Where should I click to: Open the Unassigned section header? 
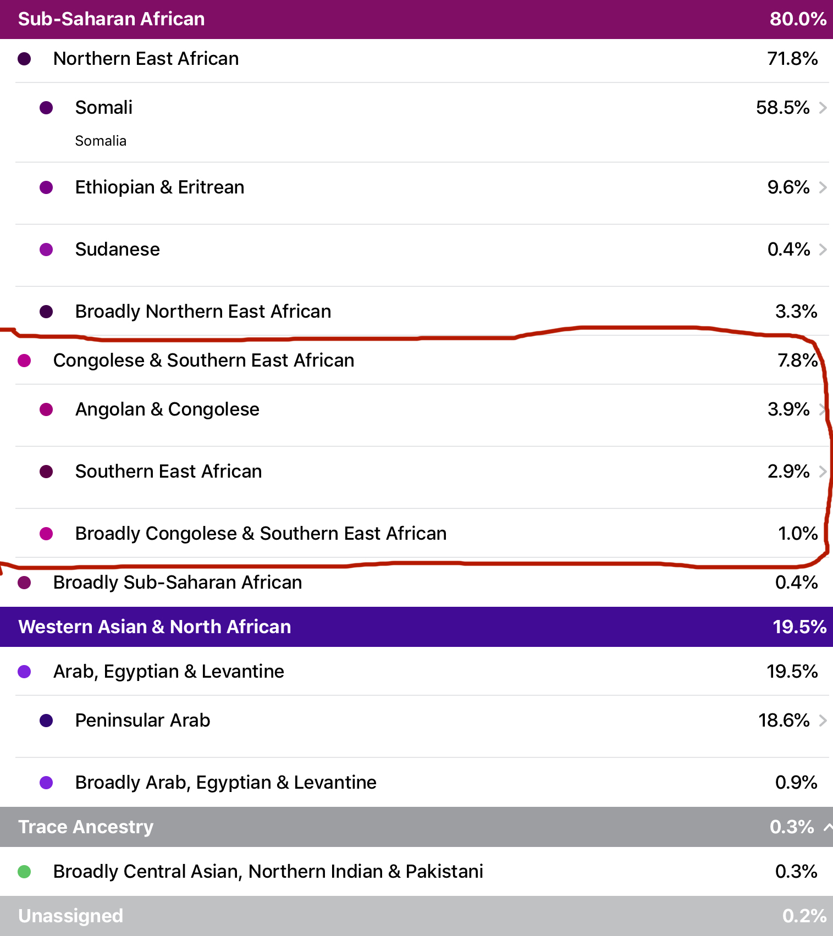point(70,916)
